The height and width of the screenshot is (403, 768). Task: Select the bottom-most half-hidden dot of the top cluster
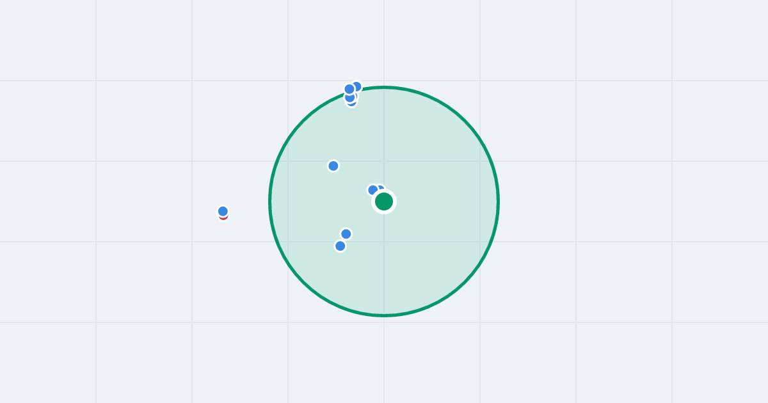pos(351,104)
